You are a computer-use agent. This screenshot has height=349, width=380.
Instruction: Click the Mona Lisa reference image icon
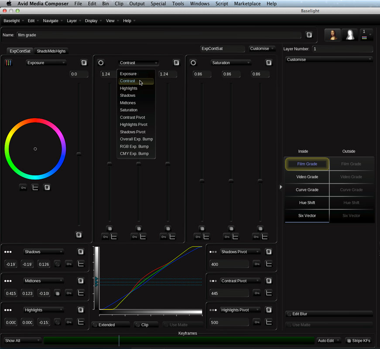(x=333, y=35)
